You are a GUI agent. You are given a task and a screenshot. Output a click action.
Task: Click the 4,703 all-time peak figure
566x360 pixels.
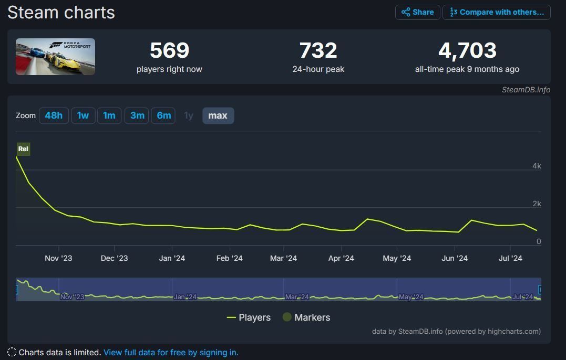pyautogui.click(x=467, y=50)
